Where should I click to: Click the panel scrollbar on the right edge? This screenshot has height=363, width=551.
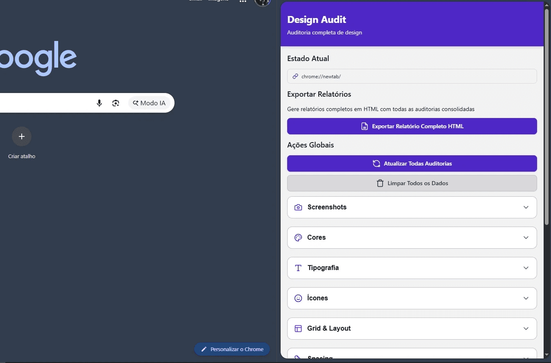pos(546,115)
